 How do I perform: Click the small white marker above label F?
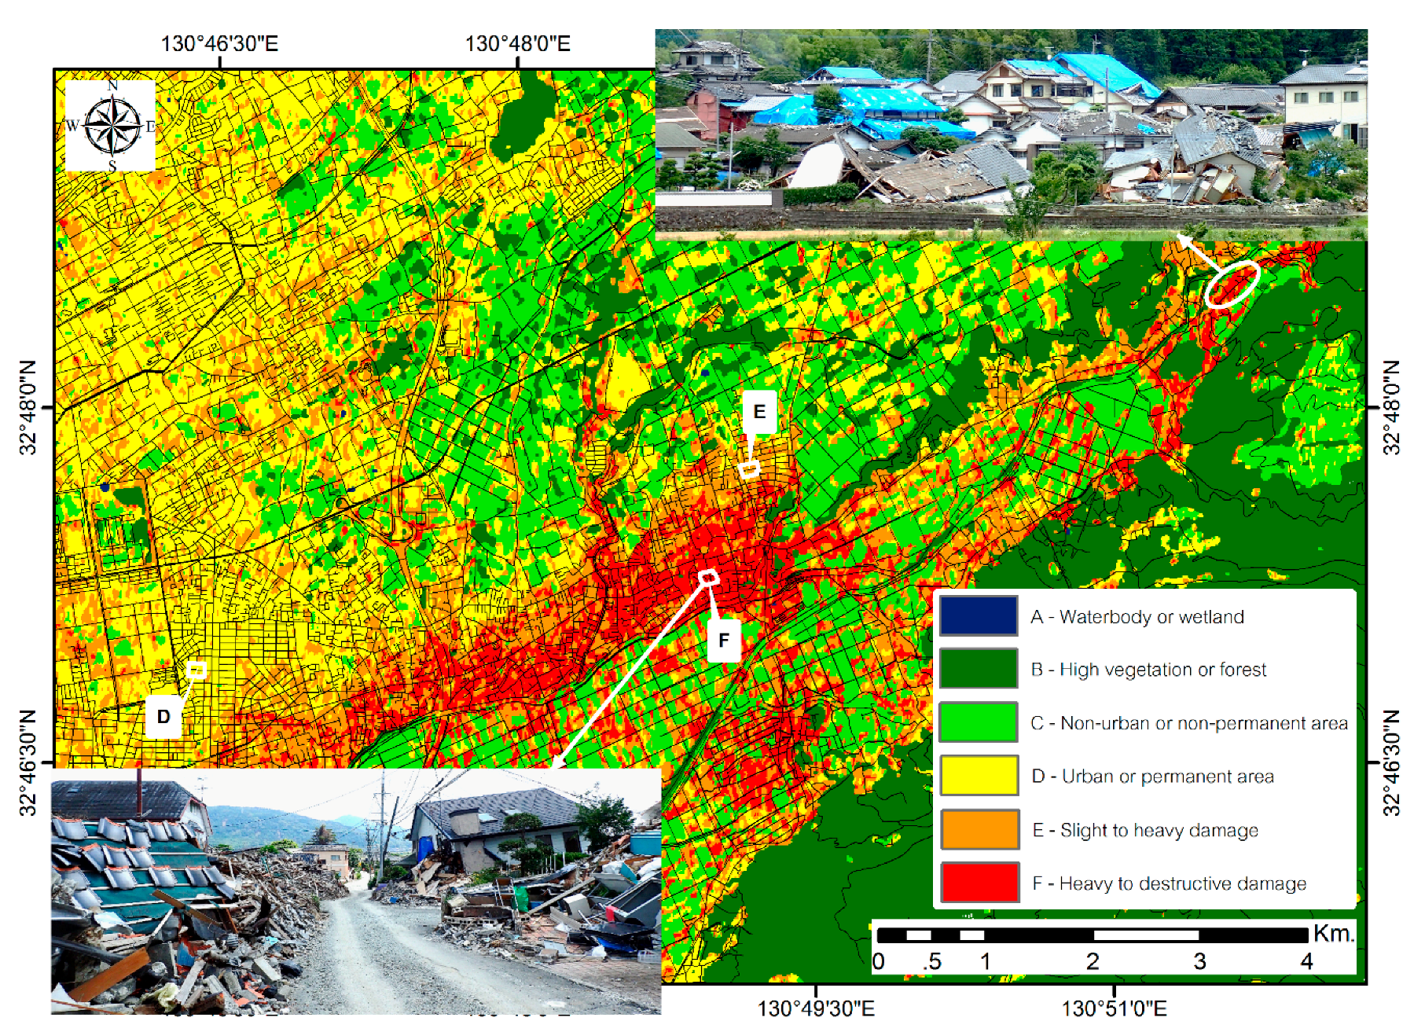(709, 578)
